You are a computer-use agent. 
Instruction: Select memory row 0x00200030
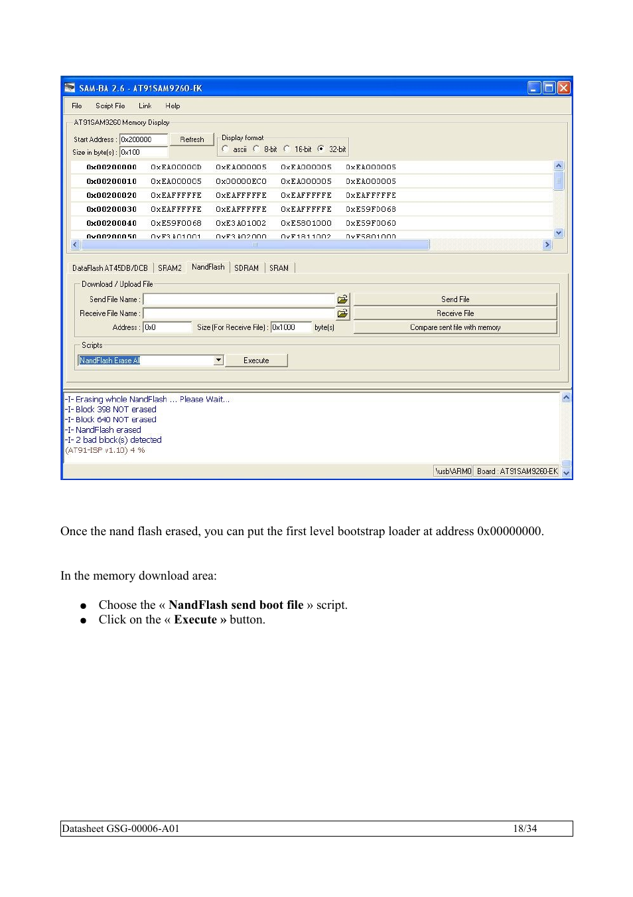pos(312,209)
